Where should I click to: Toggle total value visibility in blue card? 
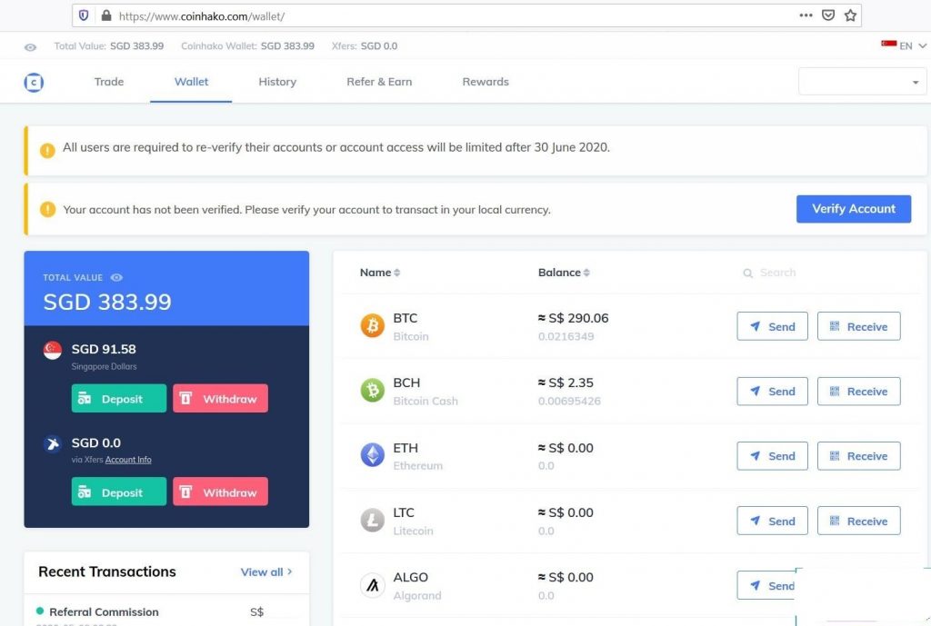(116, 278)
